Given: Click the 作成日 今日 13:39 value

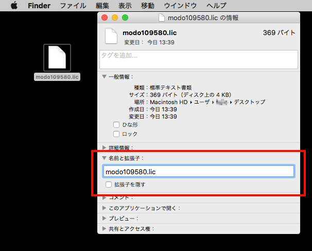Looking at the screenshot, I should pyautogui.click(x=163, y=109).
